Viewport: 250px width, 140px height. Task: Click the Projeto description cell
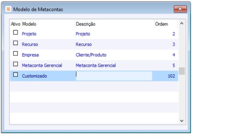tap(83, 34)
